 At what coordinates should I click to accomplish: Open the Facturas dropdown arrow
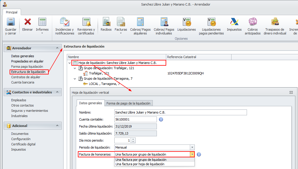(x=121, y=33)
